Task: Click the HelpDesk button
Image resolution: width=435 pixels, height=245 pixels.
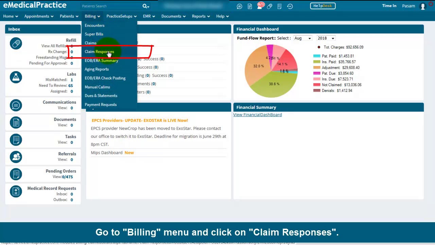Action: point(323,6)
